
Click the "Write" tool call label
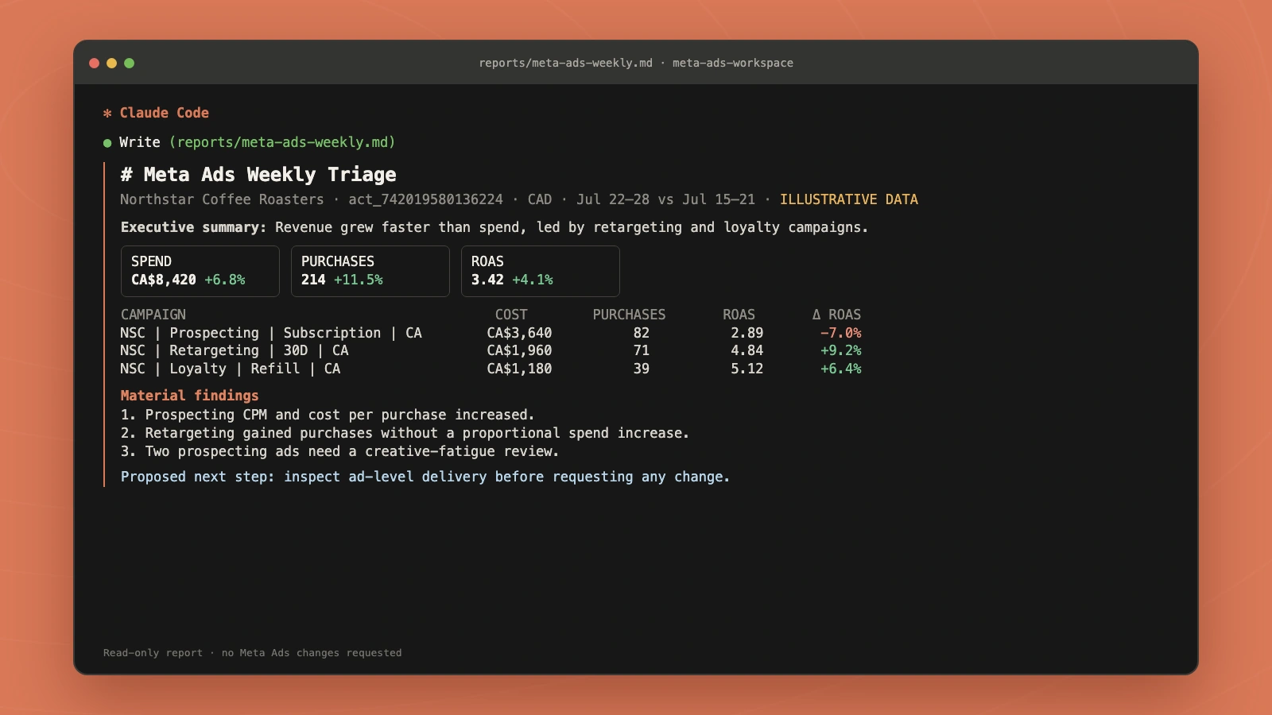coord(140,142)
